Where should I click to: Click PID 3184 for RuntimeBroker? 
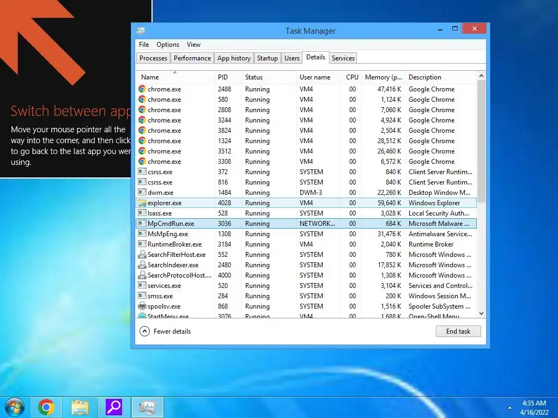coord(225,244)
